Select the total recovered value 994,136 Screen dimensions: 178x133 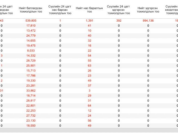click(148, 21)
